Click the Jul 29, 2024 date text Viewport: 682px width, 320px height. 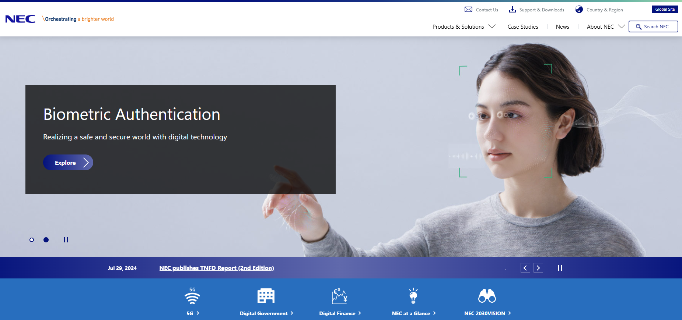point(122,268)
